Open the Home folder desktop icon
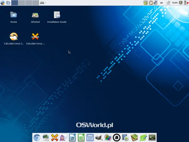The image size is (189, 142). tap(14, 17)
